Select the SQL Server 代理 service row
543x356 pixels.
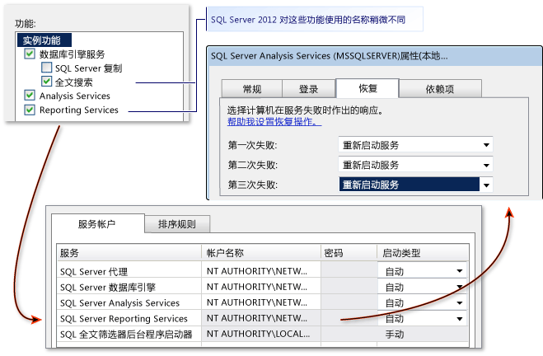coord(263,271)
